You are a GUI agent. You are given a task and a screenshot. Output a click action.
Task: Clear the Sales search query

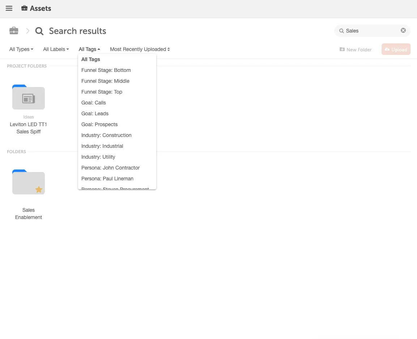point(403,31)
